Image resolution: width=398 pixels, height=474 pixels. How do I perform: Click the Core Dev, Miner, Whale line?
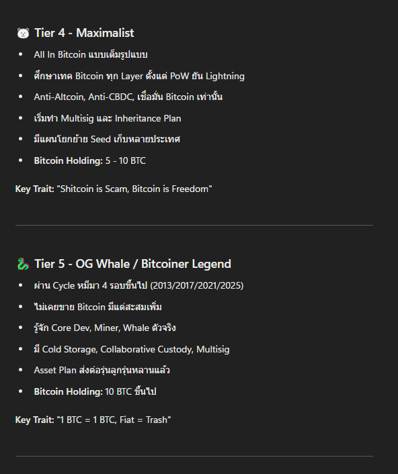(105, 328)
